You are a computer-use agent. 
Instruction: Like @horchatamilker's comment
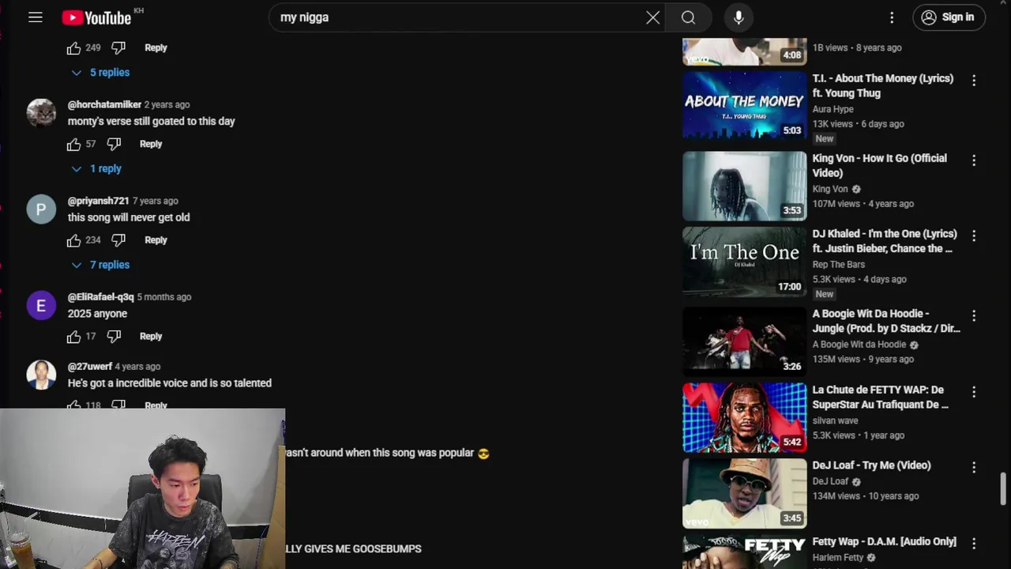(73, 145)
